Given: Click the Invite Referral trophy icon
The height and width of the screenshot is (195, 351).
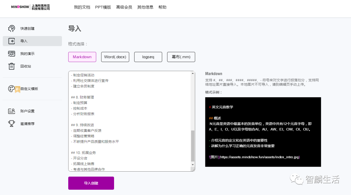Looking at the screenshot, I should 12,123.
